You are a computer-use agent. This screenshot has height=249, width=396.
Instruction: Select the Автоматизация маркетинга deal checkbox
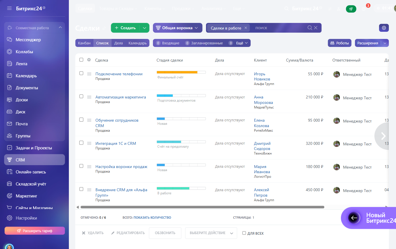(x=81, y=96)
